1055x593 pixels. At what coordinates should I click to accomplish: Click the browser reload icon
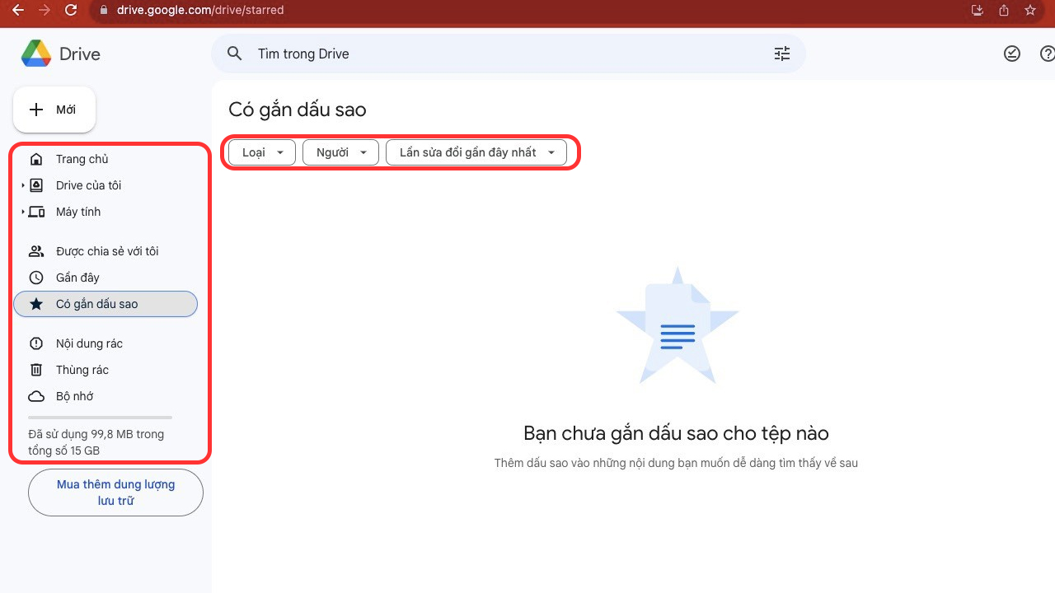tap(71, 10)
